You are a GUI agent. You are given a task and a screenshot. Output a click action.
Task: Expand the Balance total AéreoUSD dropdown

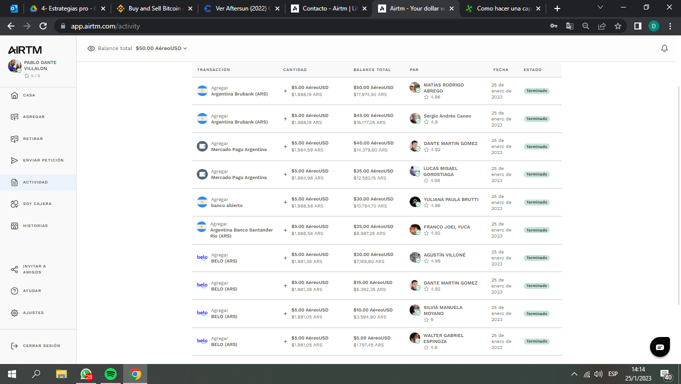pos(161,48)
